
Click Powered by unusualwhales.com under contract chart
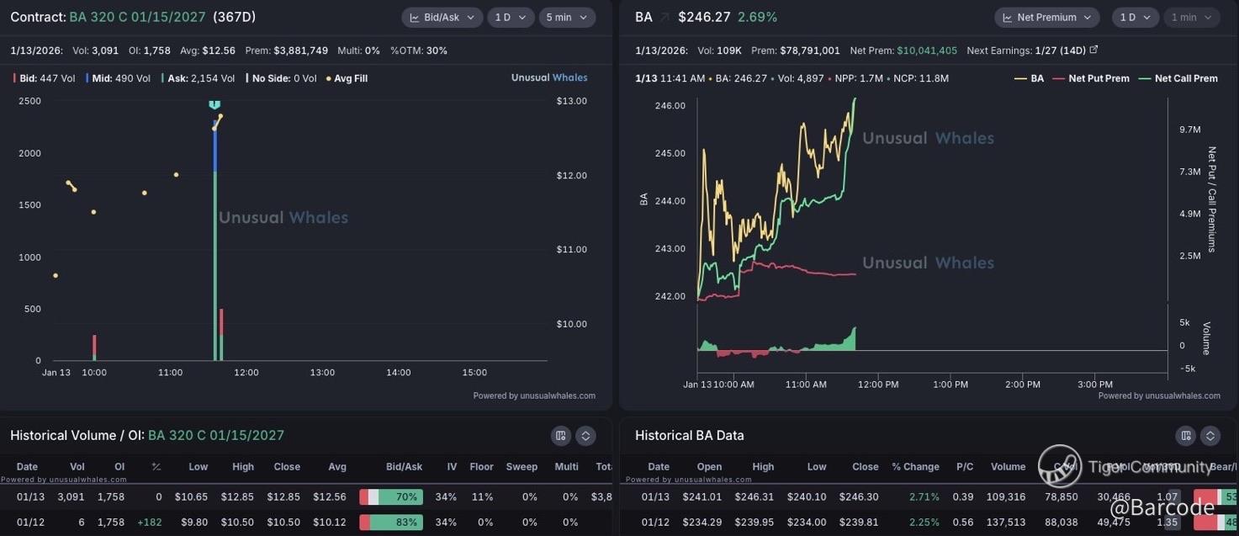coord(534,395)
